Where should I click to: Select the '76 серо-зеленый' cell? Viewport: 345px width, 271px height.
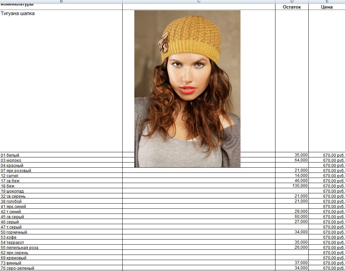click(x=61, y=268)
